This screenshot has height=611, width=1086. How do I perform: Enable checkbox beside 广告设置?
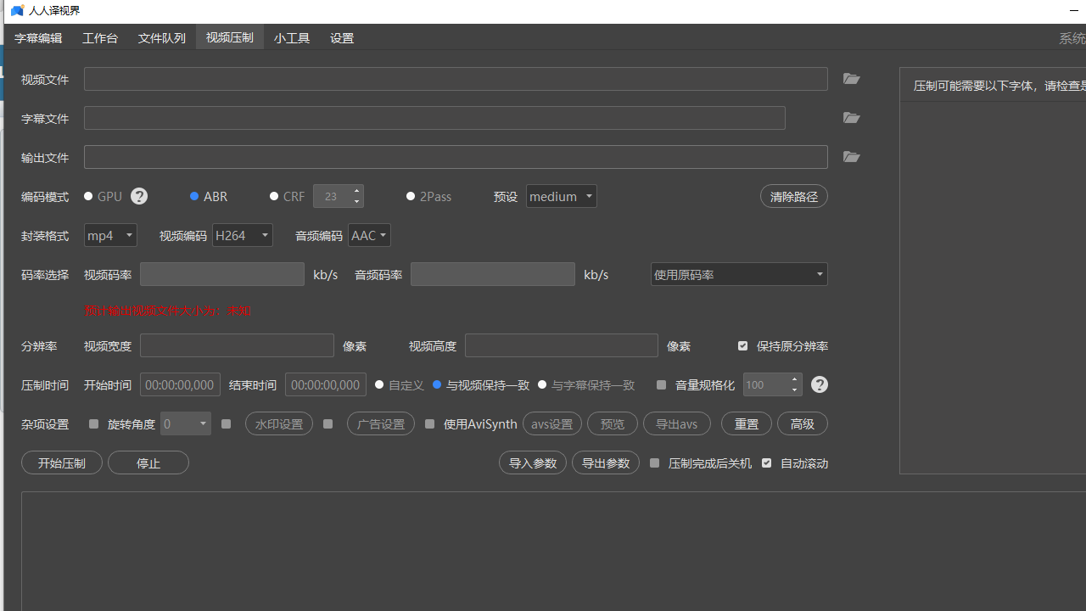pos(327,423)
